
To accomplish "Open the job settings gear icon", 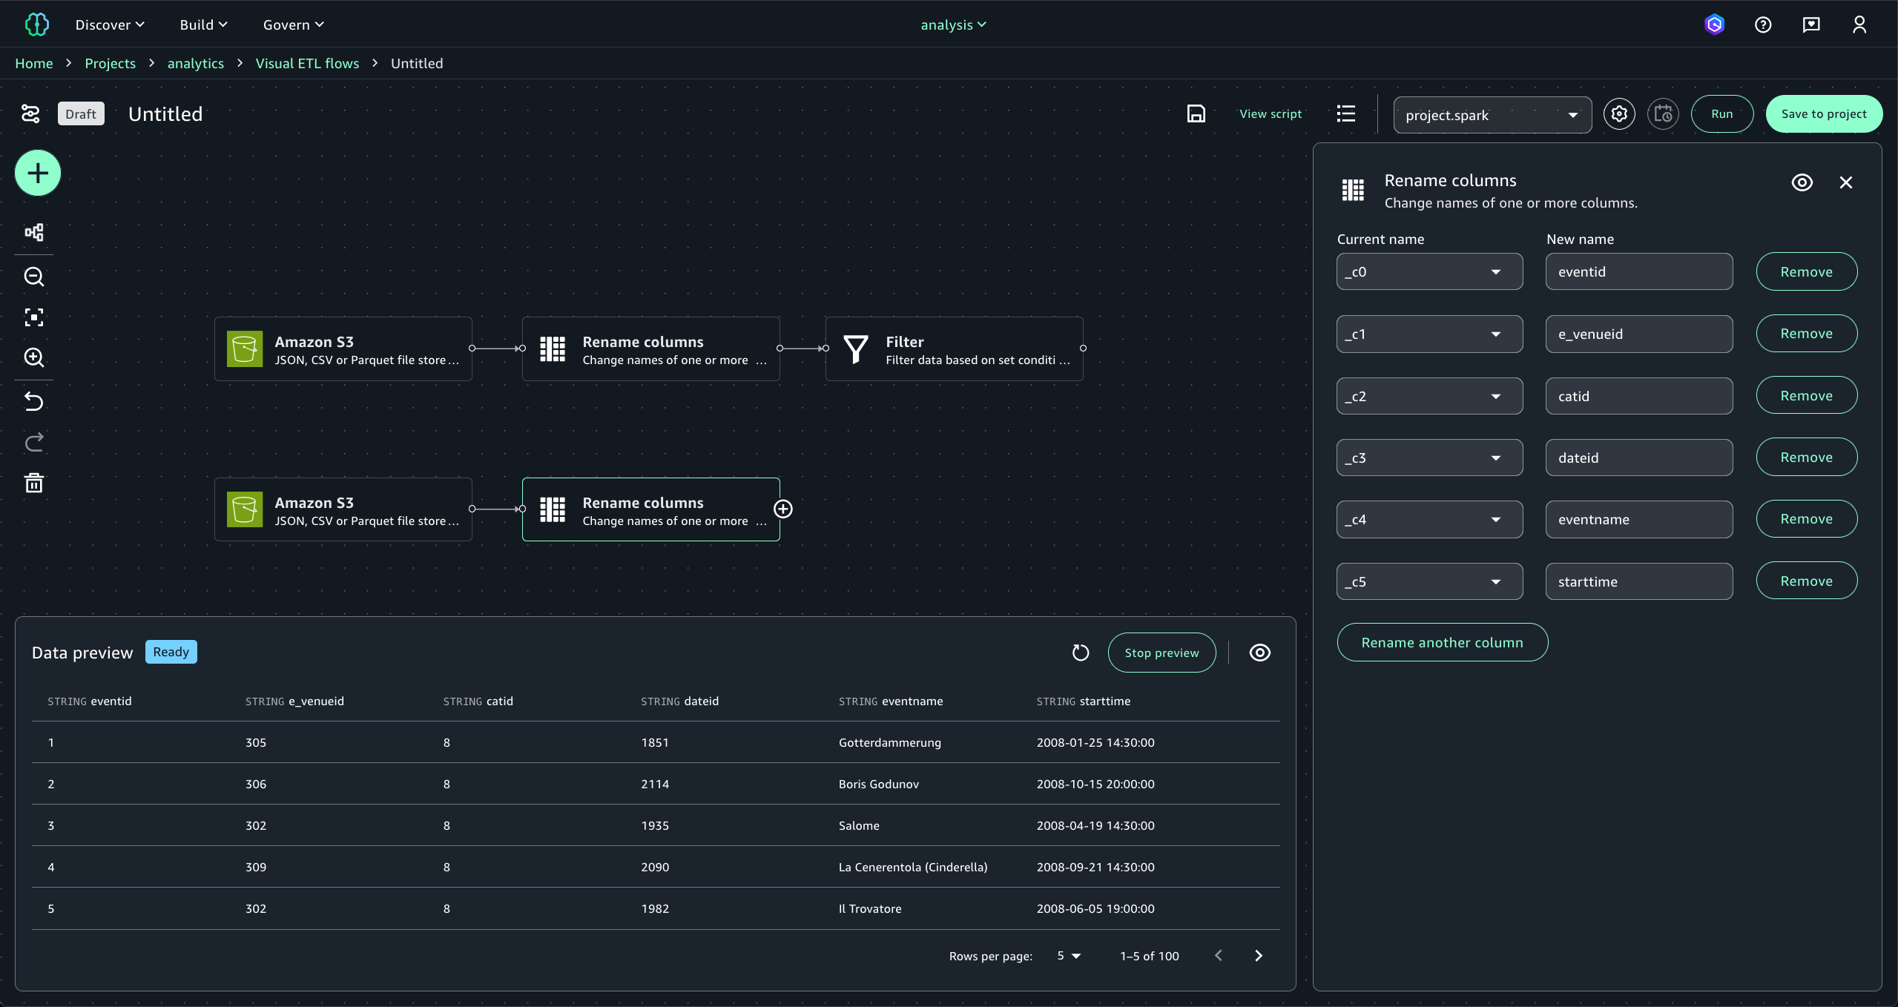I will click(1619, 114).
